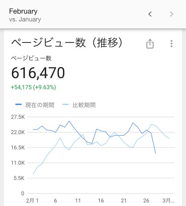This screenshot has height=206, width=186.
Task: Tap the 616,470 pageview total
Action: tap(38, 73)
